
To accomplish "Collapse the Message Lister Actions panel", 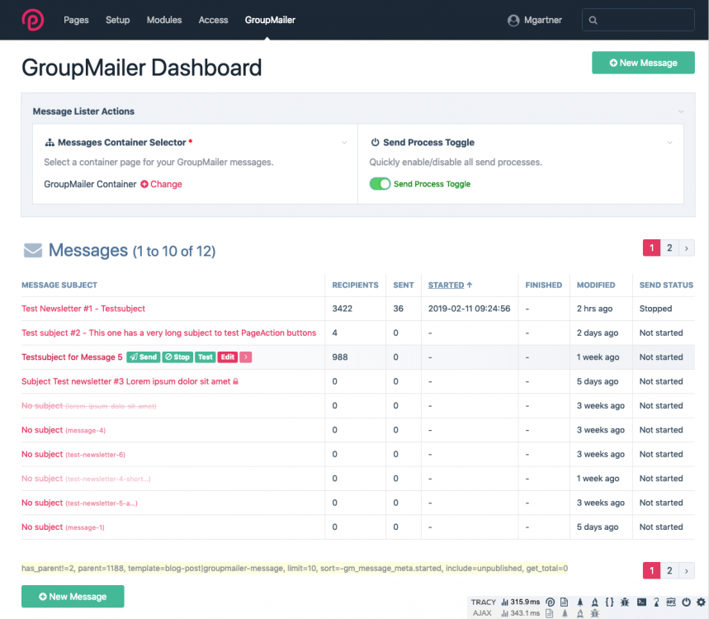I will coord(681,111).
